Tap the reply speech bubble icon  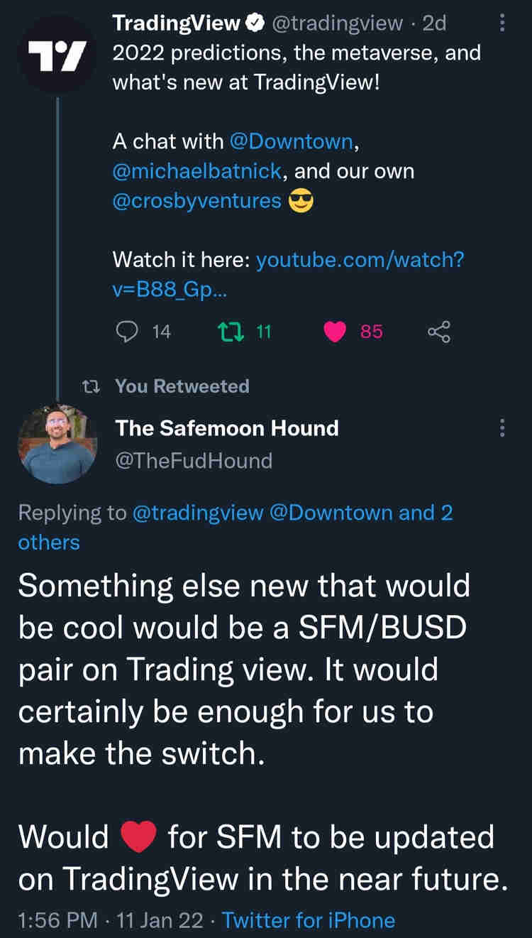coord(126,331)
